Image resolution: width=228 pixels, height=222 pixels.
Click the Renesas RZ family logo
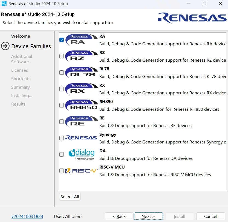(82, 56)
